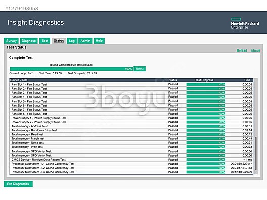Select the L3 Cache Coherency Test row
This screenshot has width=267, height=200.
point(131,172)
